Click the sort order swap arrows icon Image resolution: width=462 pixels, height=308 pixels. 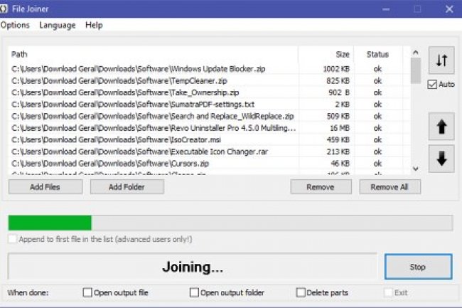point(441,60)
